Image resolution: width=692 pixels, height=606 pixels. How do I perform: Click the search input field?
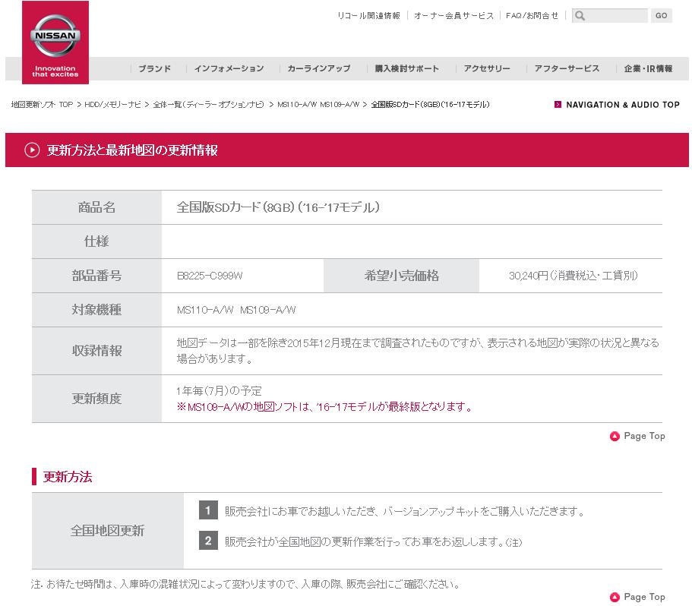click(x=609, y=16)
